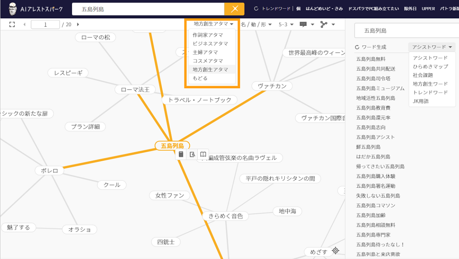Click the ローマの松 node

(x=96, y=37)
